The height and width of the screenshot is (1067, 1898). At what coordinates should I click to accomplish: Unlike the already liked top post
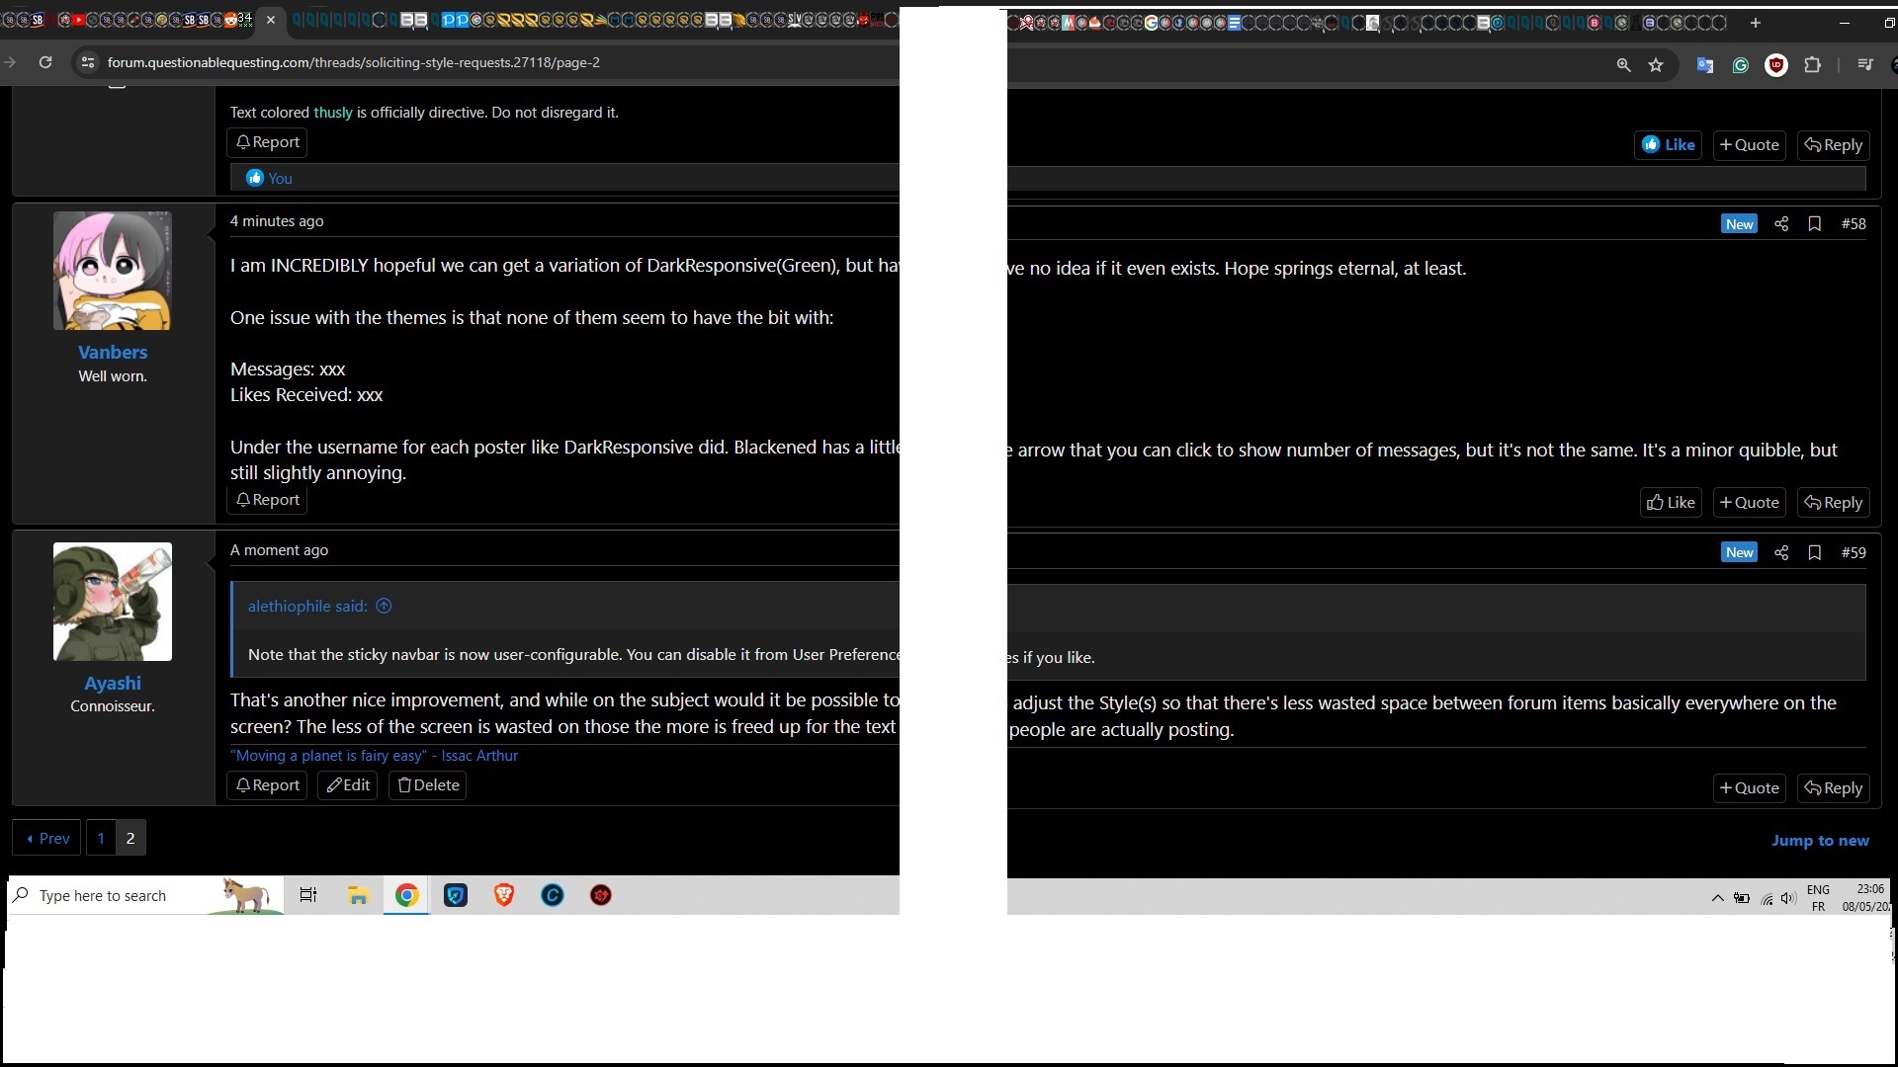[x=1669, y=145]
